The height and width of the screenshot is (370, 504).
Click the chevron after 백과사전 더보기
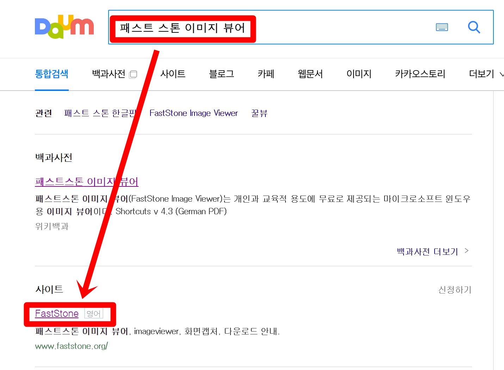click(x=467, y=251)
